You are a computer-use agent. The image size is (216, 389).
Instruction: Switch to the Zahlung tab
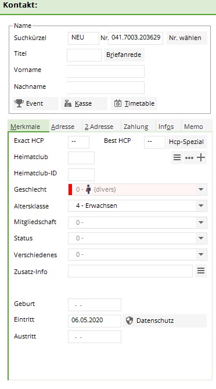(136, 127)
